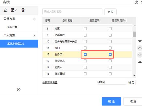This screenshot has width=142, height=106.
Task: Collapse the 公共方案 section
Action: 34,19
